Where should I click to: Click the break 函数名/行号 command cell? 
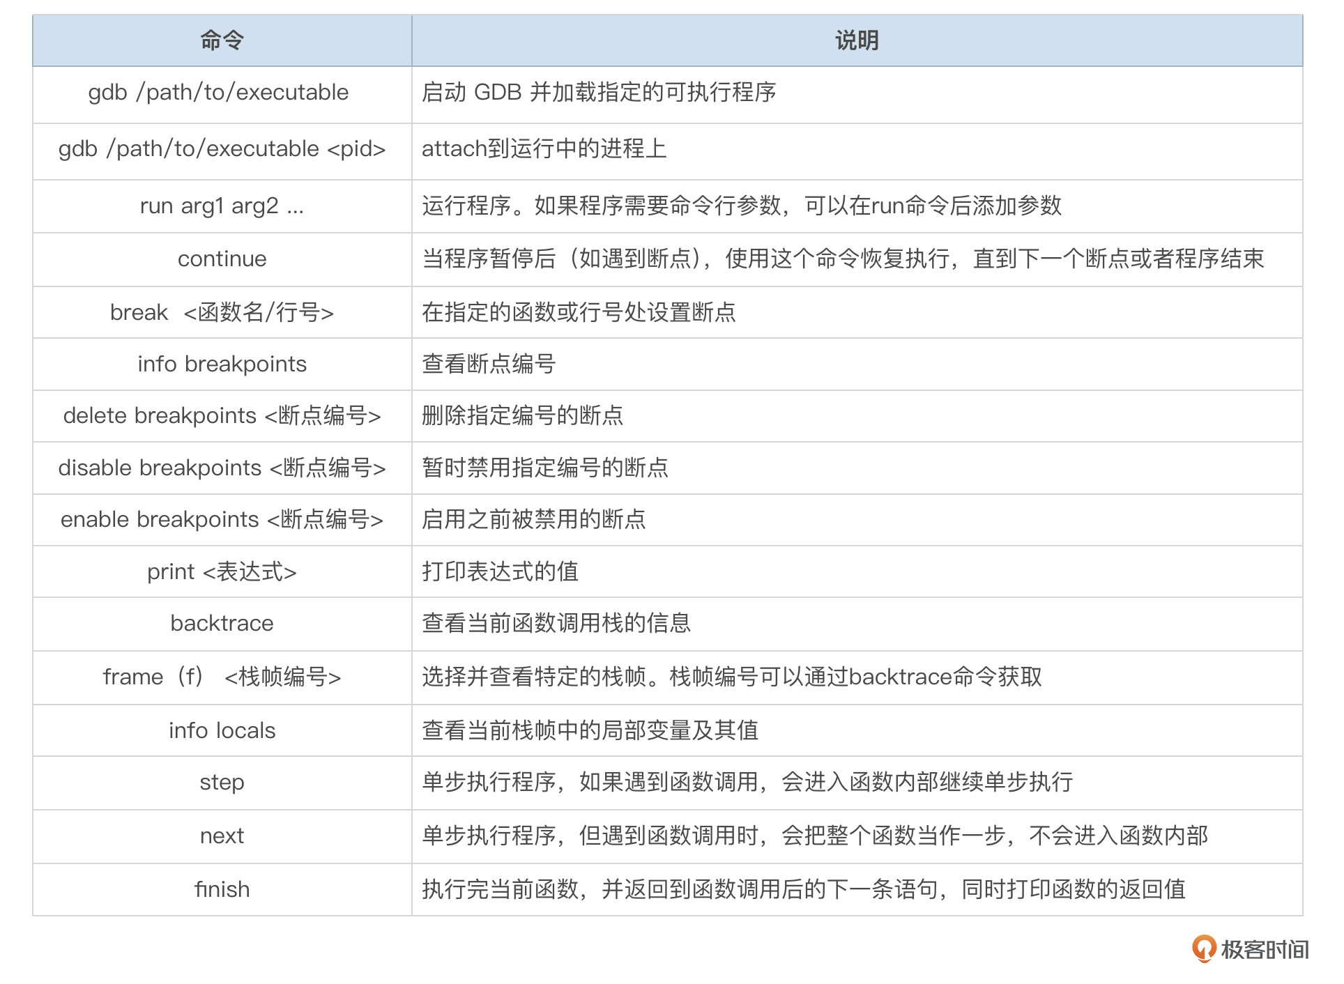pyautogui.click(x=222, y=312)
